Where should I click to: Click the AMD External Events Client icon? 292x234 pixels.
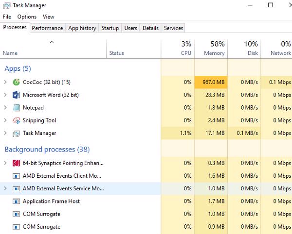pos(16,176)
